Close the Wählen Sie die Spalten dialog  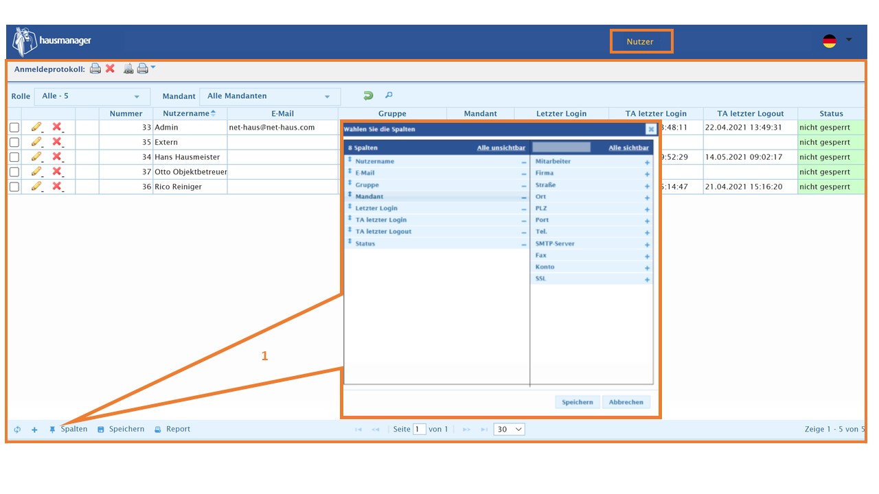(x=650, y=129)
